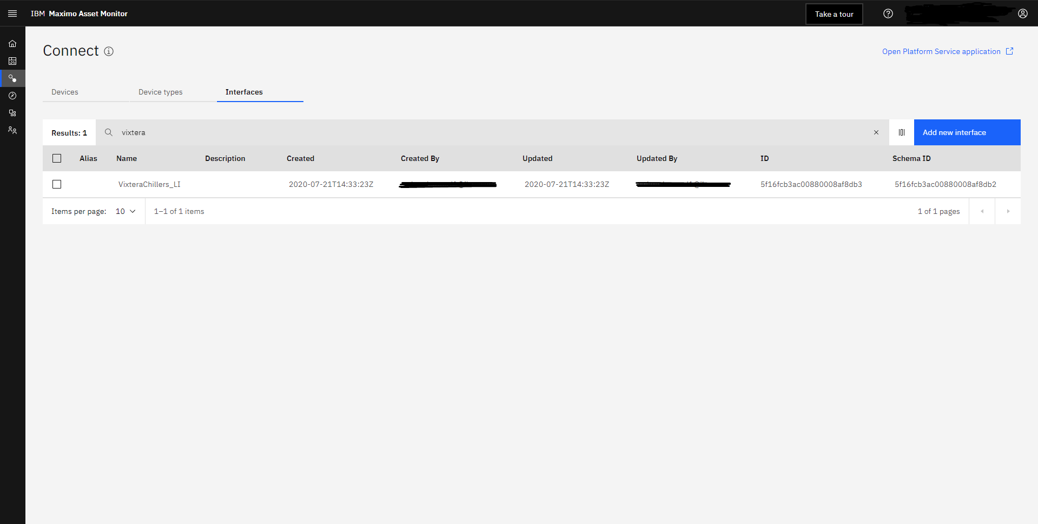Check the VixteraChillers_LI row checkbox
The width and height of the screenshot is (1038, 524).
coord(57,184)
